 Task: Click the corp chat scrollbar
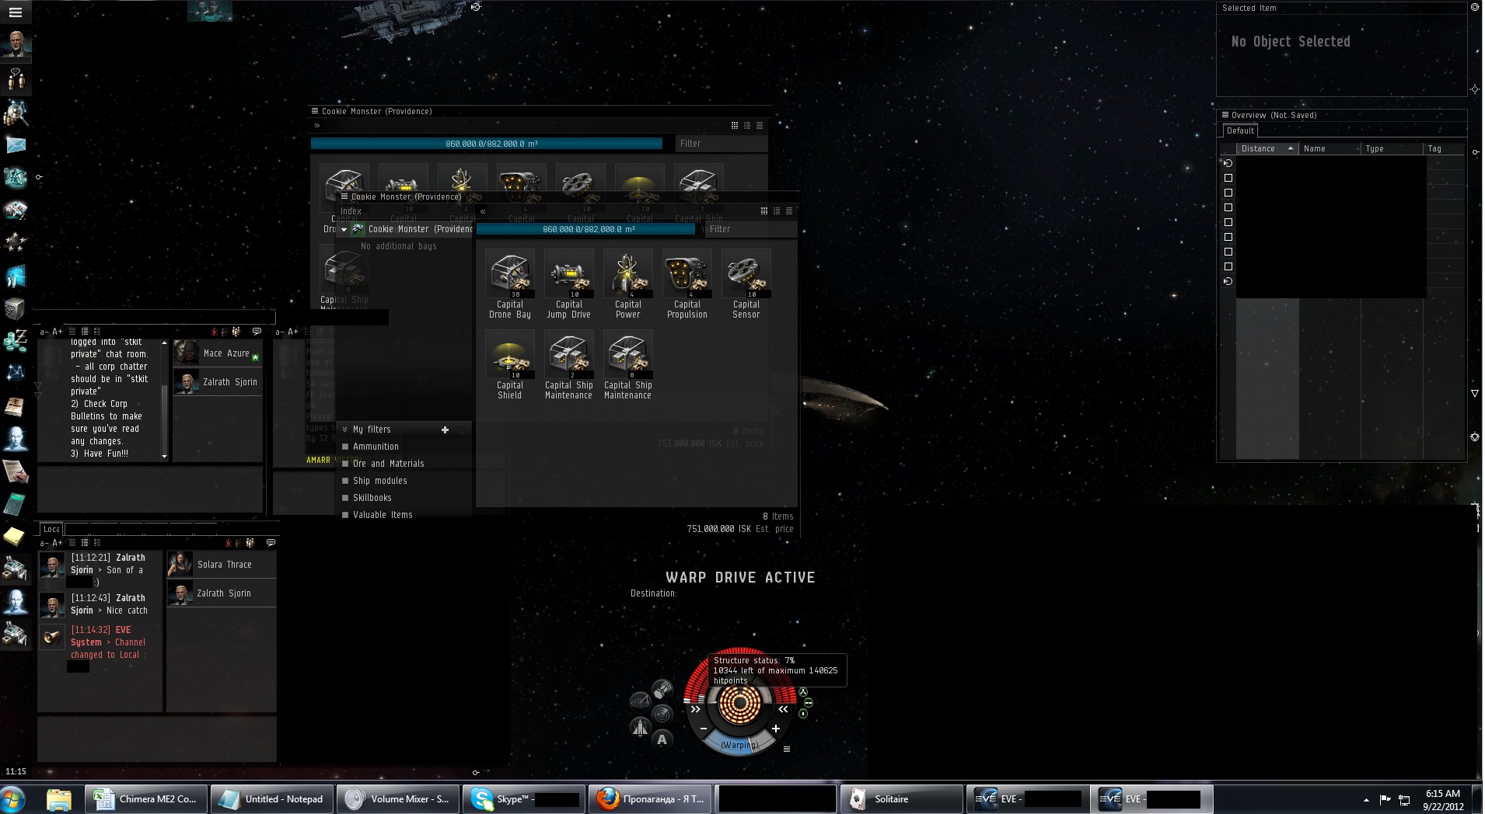[164, 400]
